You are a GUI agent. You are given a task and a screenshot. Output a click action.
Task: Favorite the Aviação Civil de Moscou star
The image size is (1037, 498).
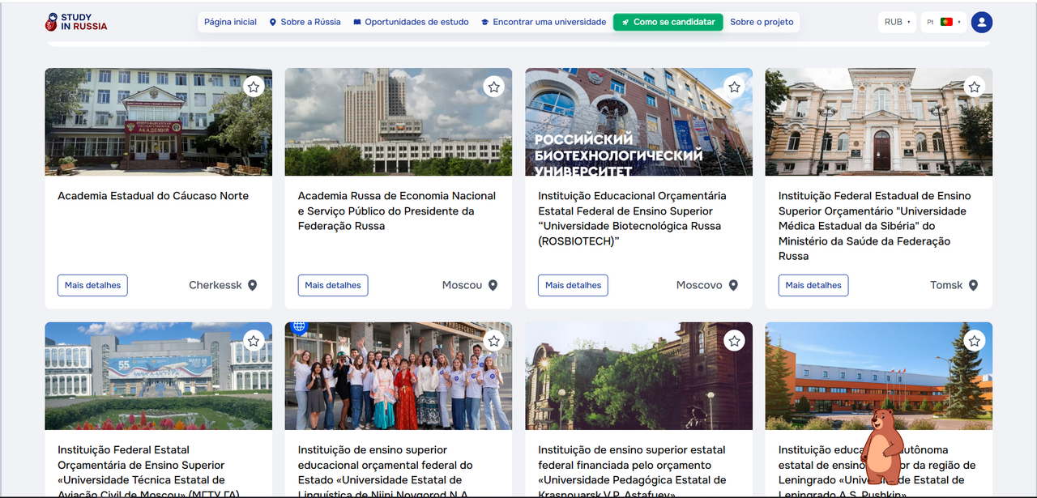click(254, 341)
